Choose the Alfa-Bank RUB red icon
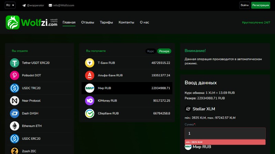This screenshot has height=154, width=275. (x=90, y=75)
